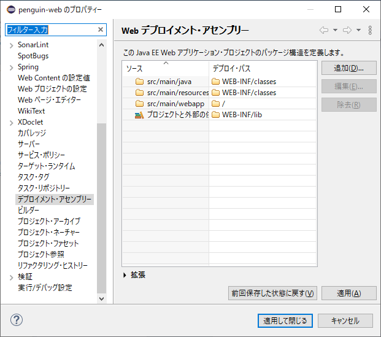Open the forward history dropdown arrow
Screen dimensions: 381x337
pyautogui.click(x=358, y=30)
